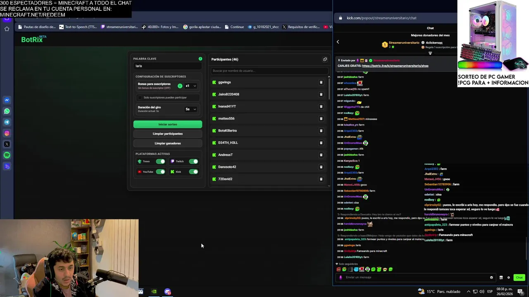Delete participant ggwings with trash icon

click(321, 82)
